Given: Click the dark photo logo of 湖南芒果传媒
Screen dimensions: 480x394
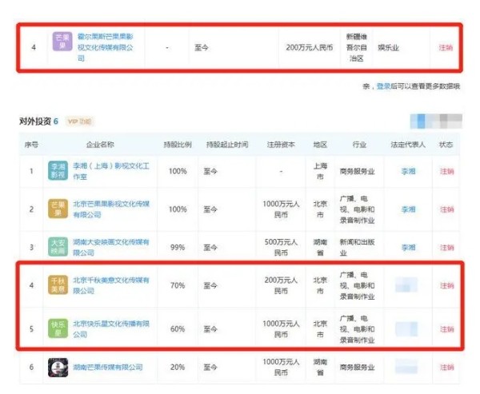Looking at the screenshot, I should [x=58, y=368].
